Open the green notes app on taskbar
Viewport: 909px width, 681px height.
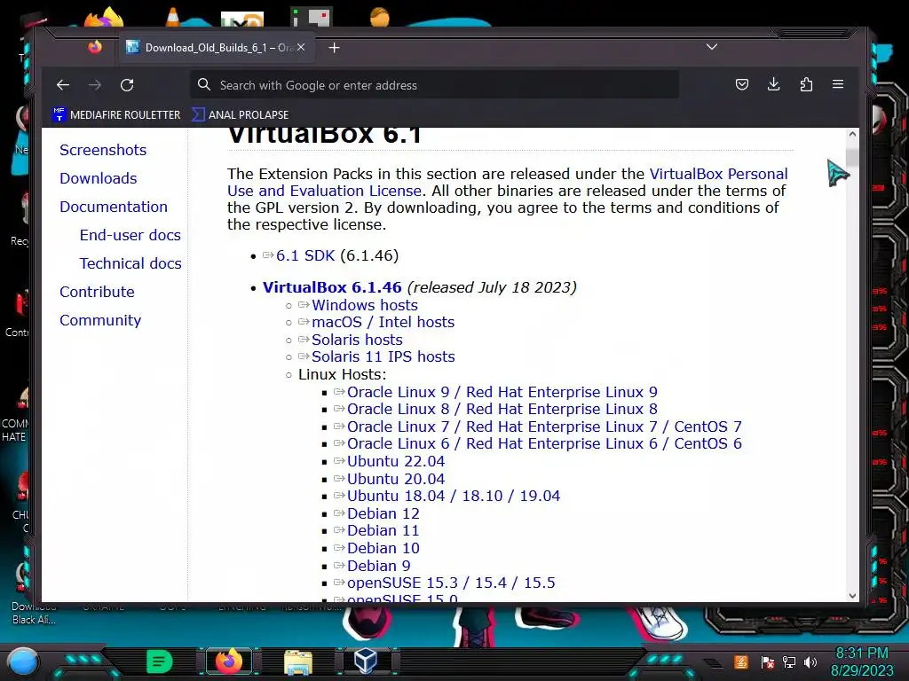point(160,661)
